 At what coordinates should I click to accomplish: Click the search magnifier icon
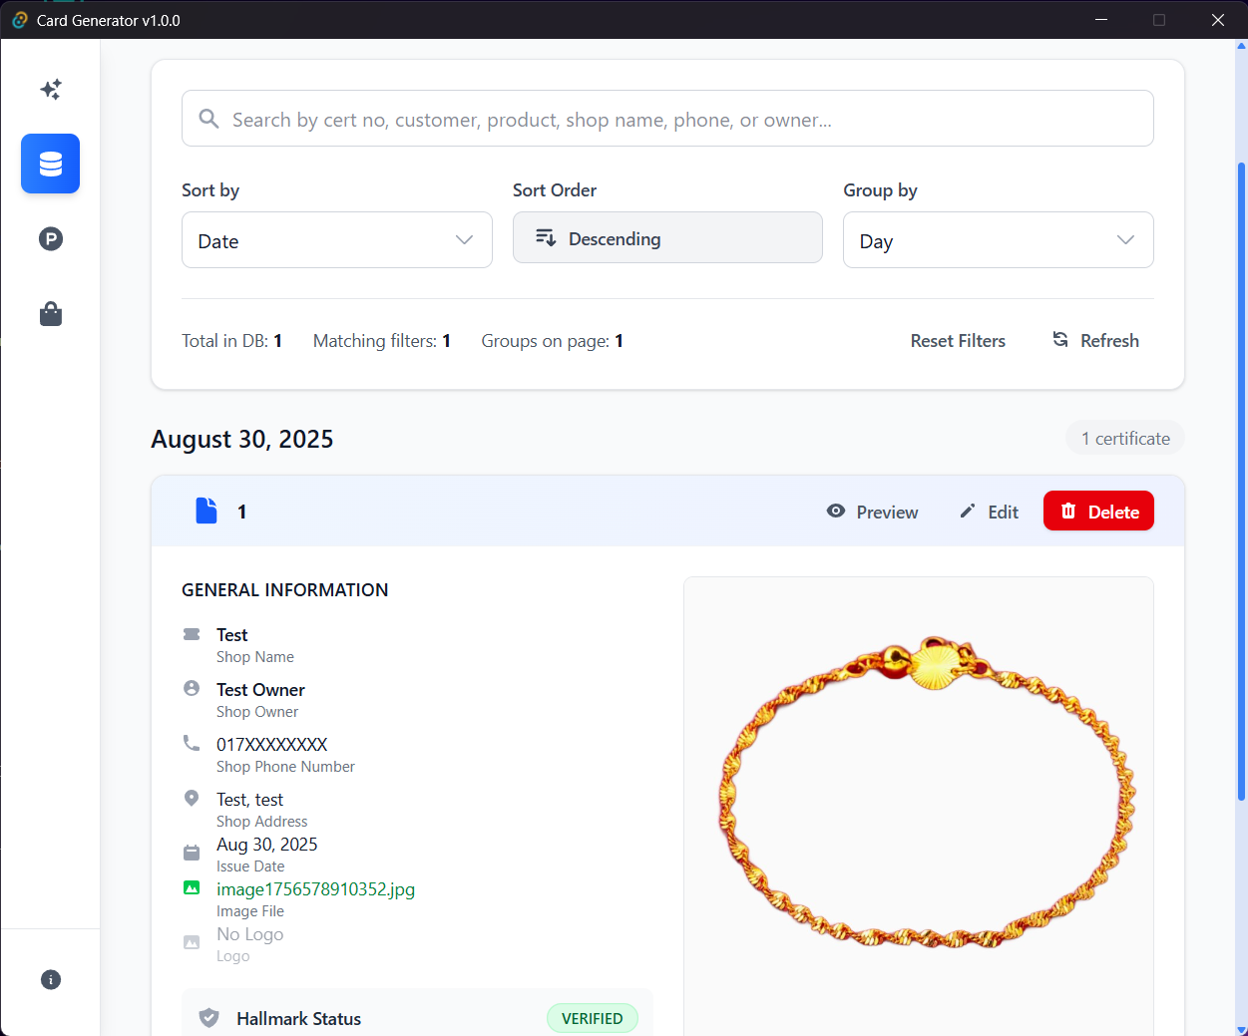(x=208, y=120)
